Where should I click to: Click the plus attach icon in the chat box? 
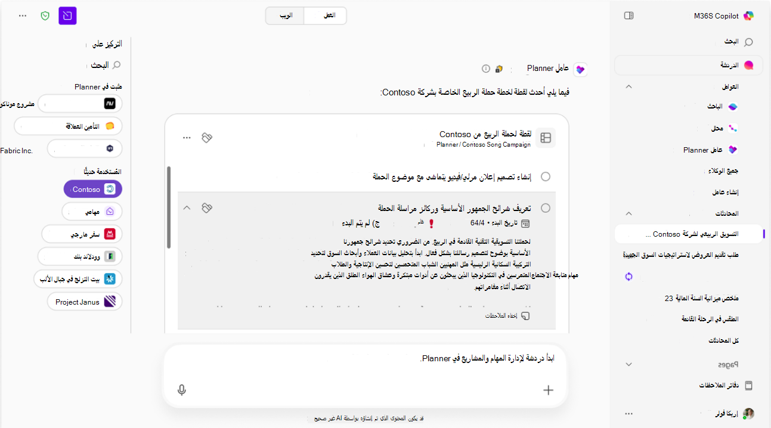point(548,390)
